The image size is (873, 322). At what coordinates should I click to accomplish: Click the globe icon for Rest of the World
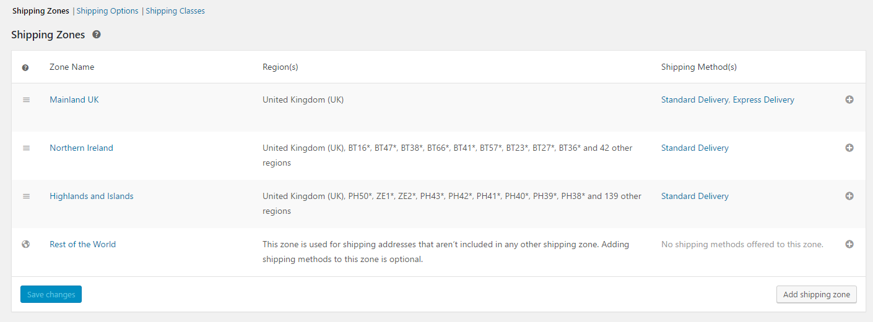coord(25,244)
